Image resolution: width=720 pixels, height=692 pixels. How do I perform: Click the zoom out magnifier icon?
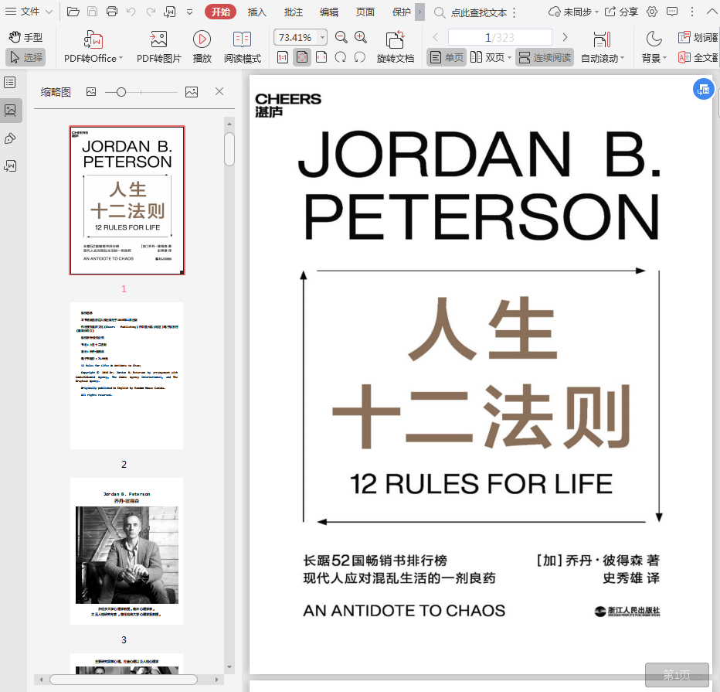tap(341, 37)
